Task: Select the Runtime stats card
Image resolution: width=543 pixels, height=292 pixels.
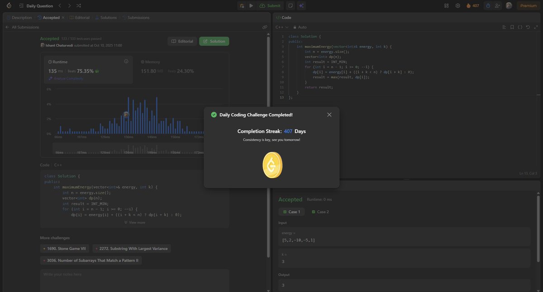Action: click(x=88, y=70)
